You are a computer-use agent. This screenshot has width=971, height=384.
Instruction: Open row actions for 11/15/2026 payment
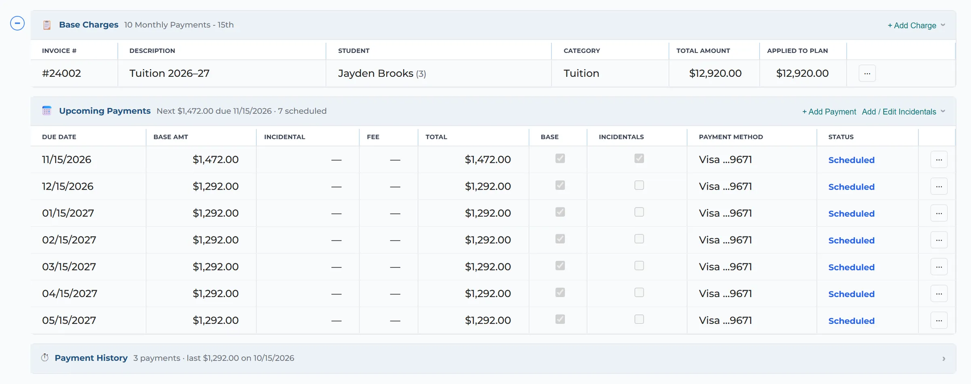tap(939, 160)
